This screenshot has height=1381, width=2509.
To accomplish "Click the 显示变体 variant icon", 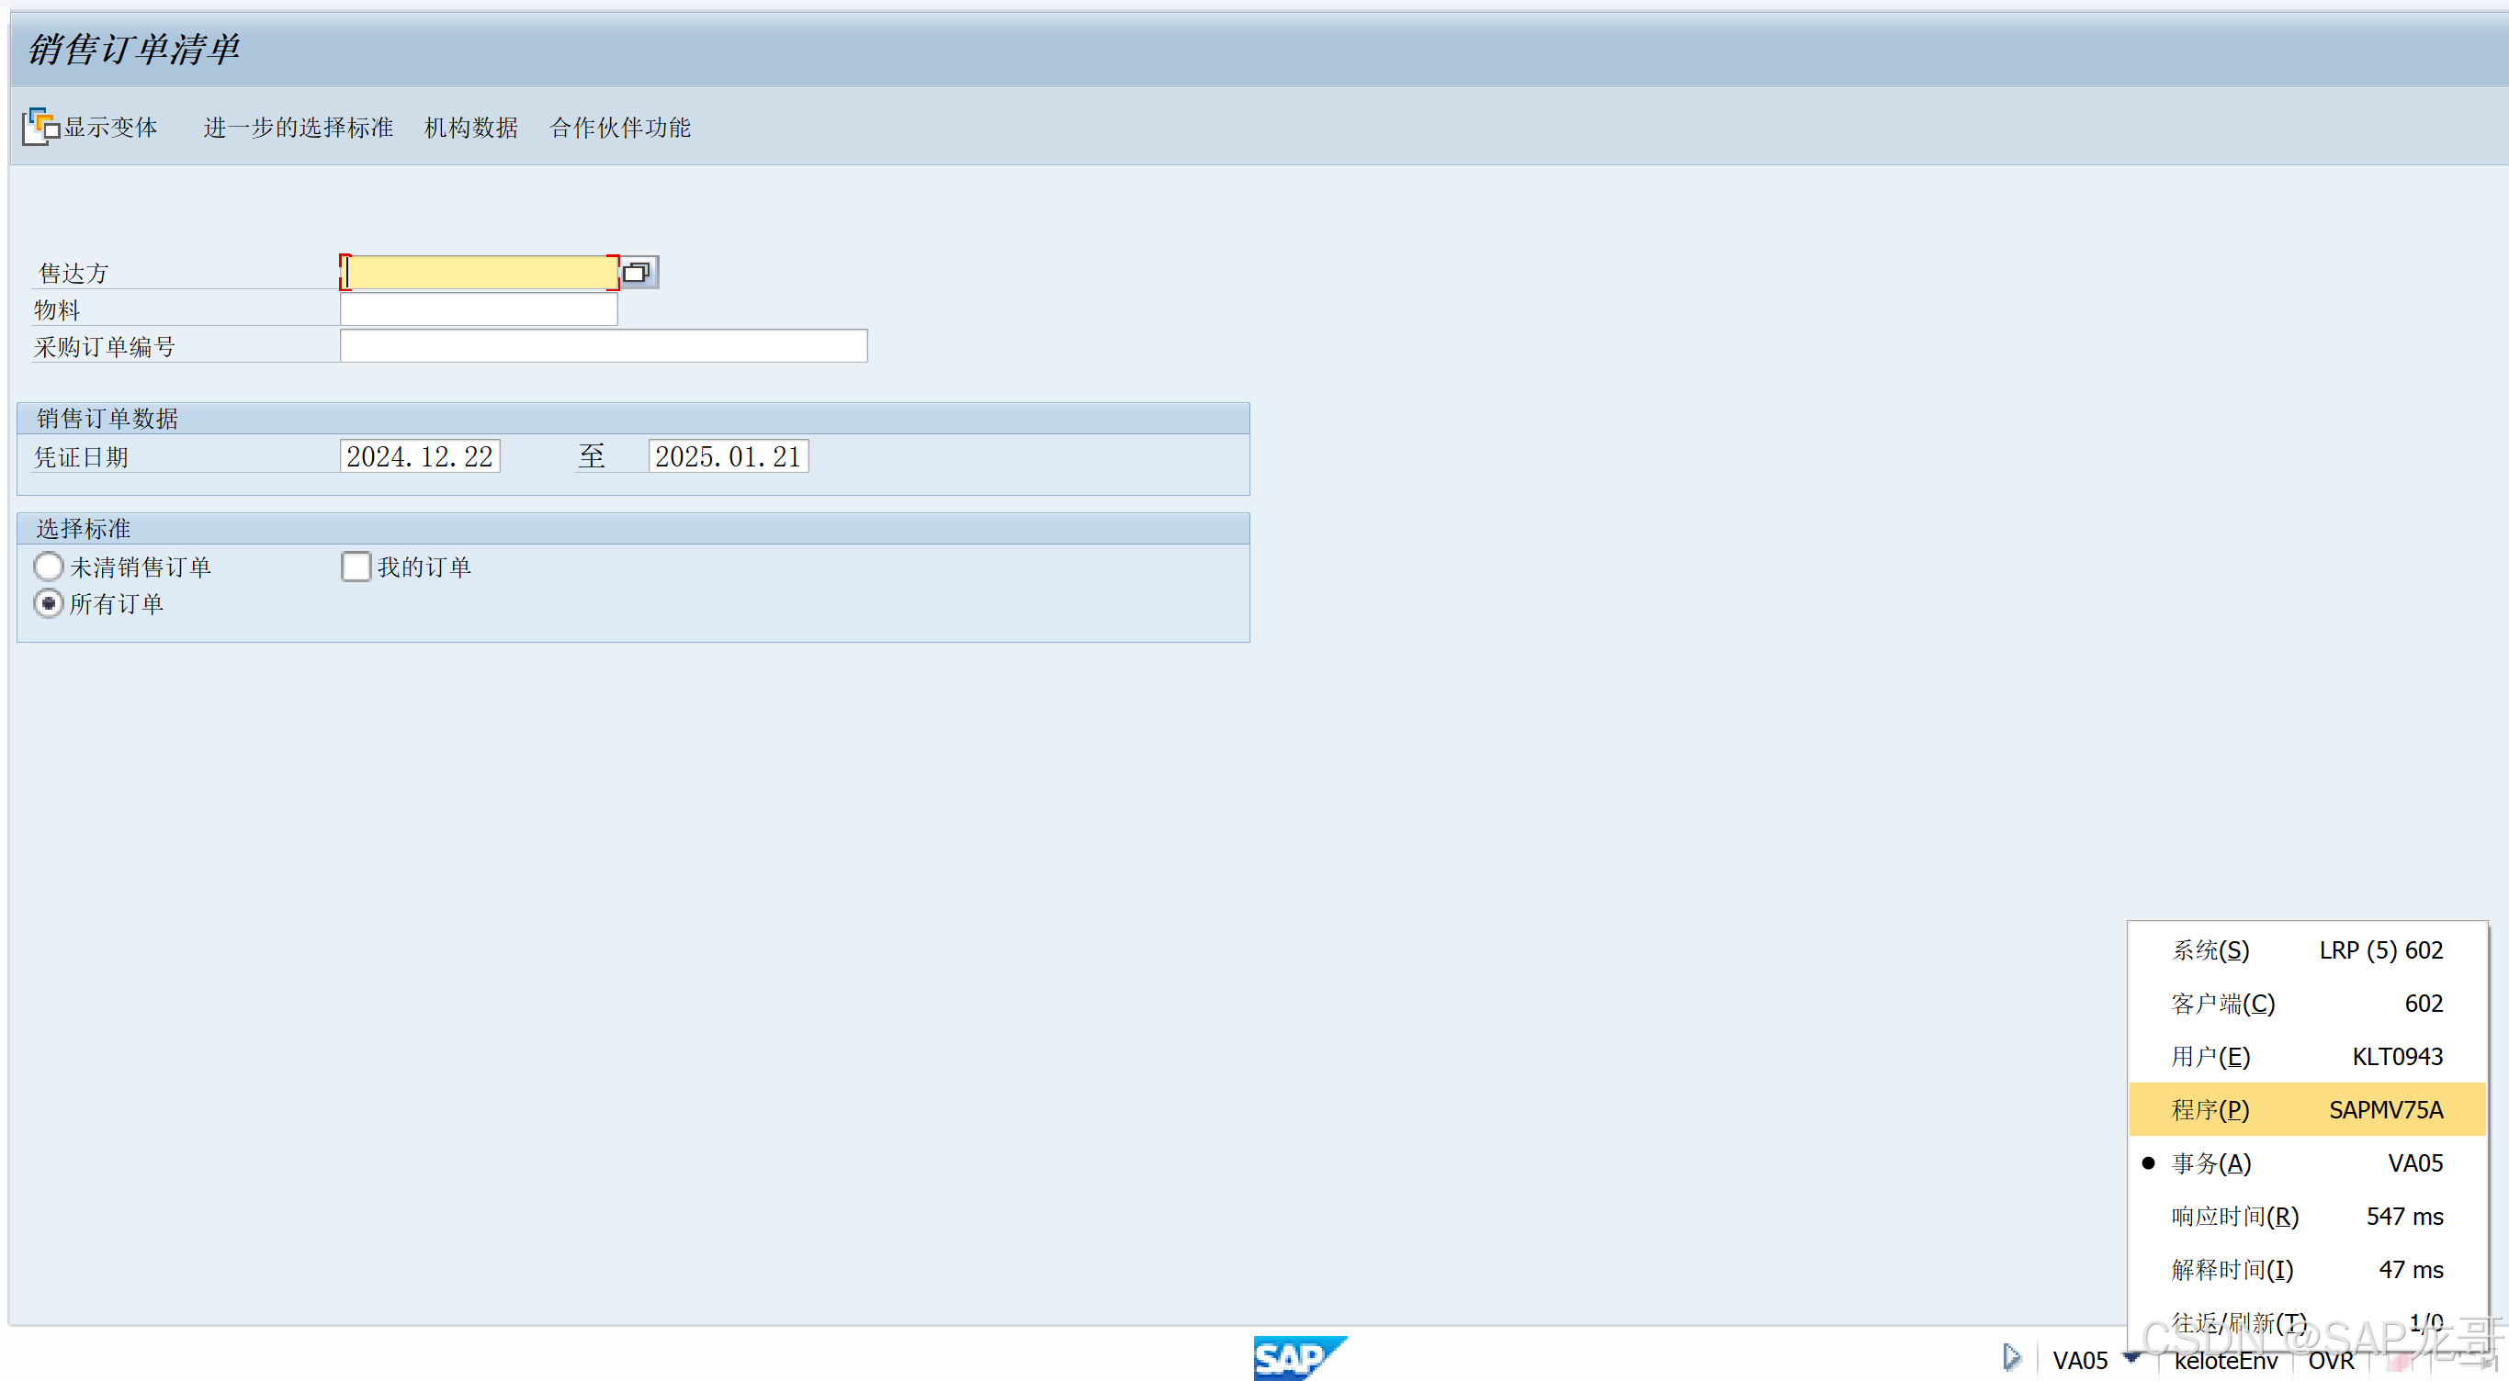I will click(41, 127).
